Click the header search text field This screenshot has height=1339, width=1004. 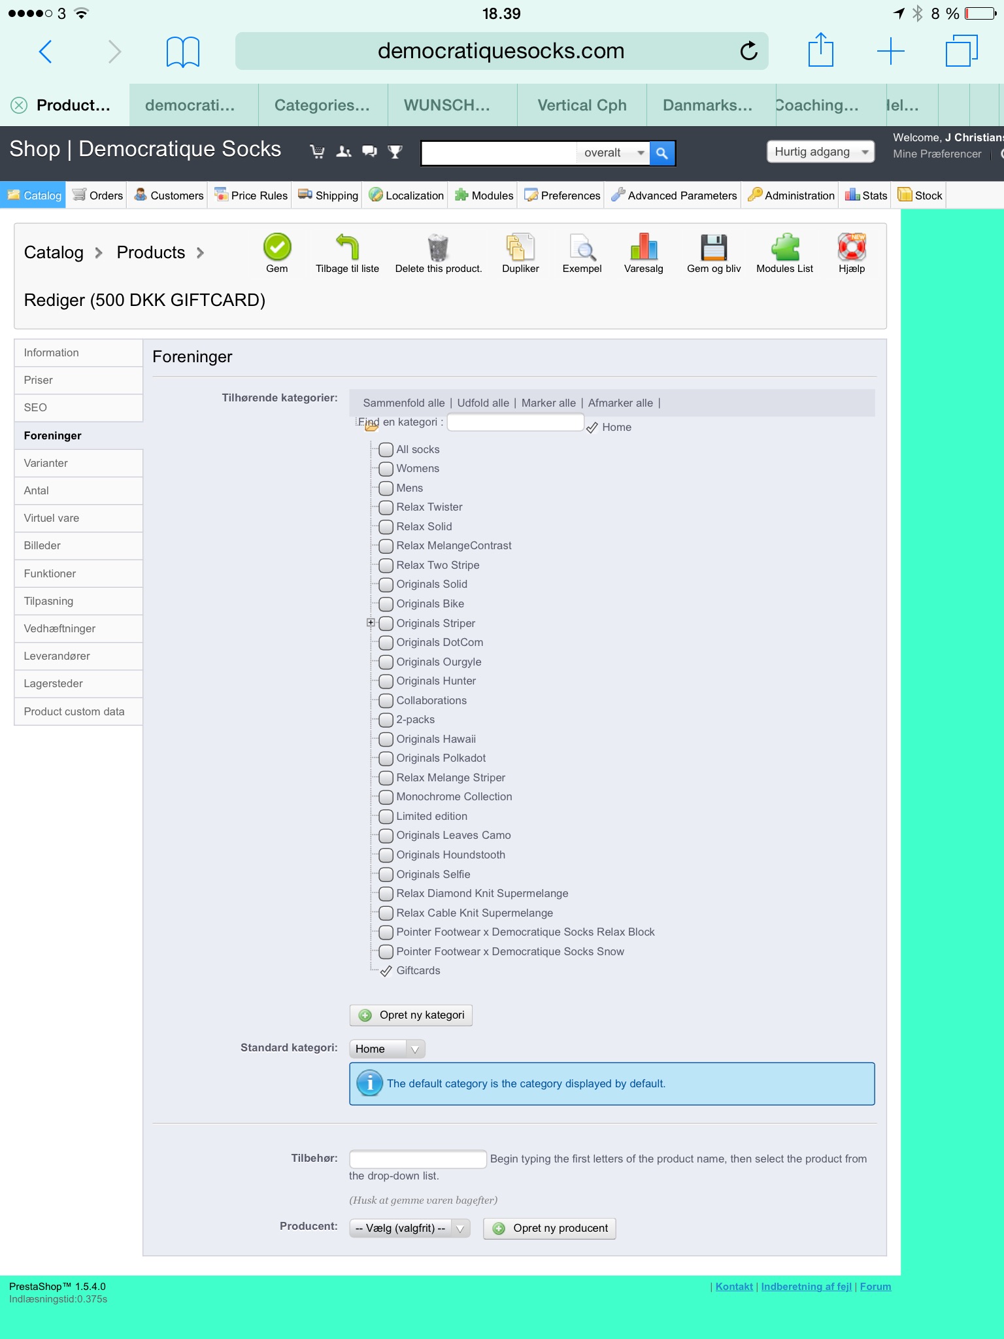pyautogui.click(x=499, y=153)
